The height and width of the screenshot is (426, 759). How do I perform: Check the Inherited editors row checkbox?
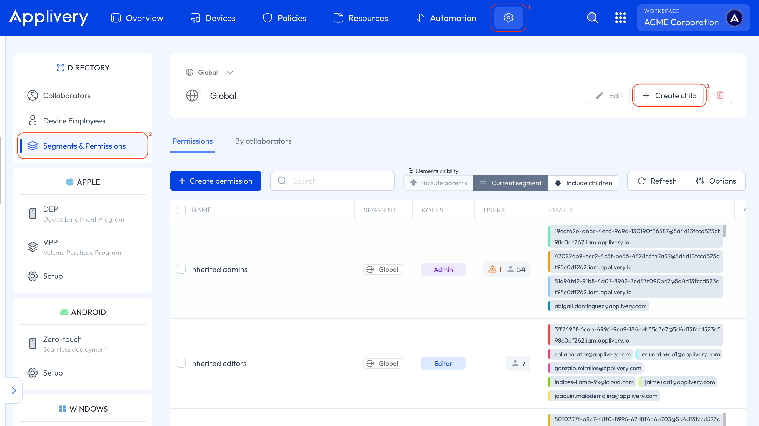pyautogui.click(x=181, y=363)
